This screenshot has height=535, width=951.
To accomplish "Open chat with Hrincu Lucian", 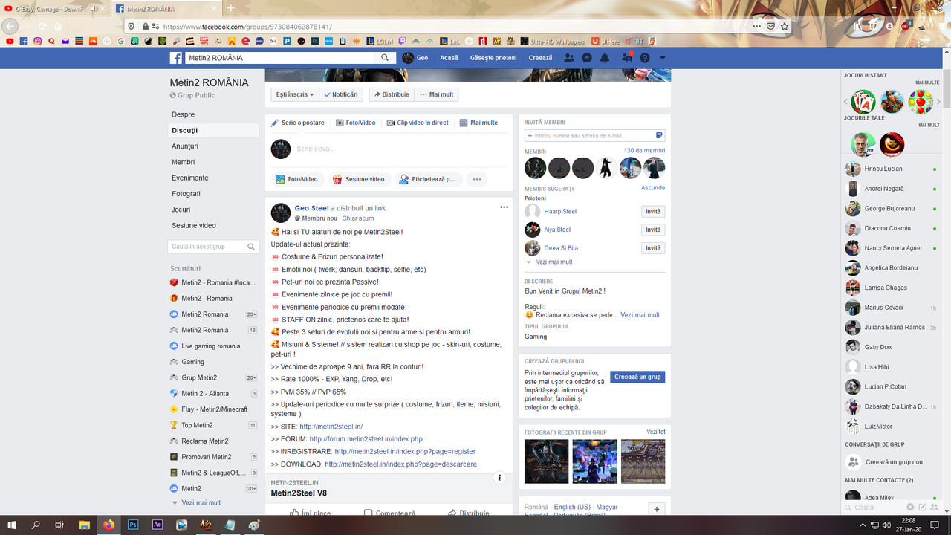I will tap(892, 169).
